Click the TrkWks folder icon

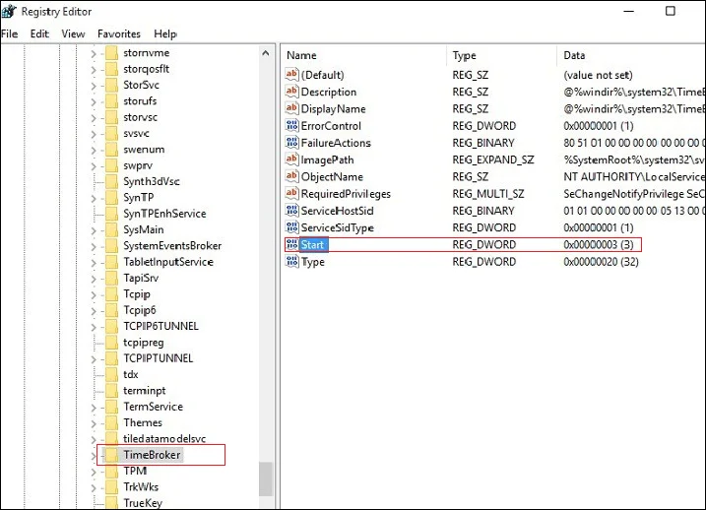(x=111, y=487)
